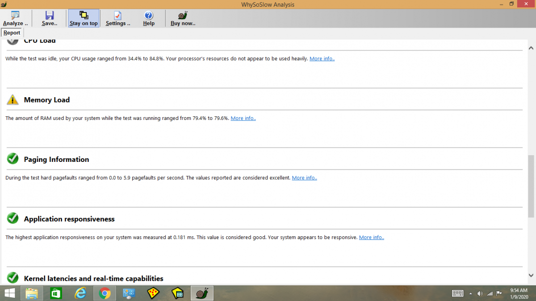This screenshot has width=536, height=301.
Task: Toggle Stay on top option
Action: 84,19
